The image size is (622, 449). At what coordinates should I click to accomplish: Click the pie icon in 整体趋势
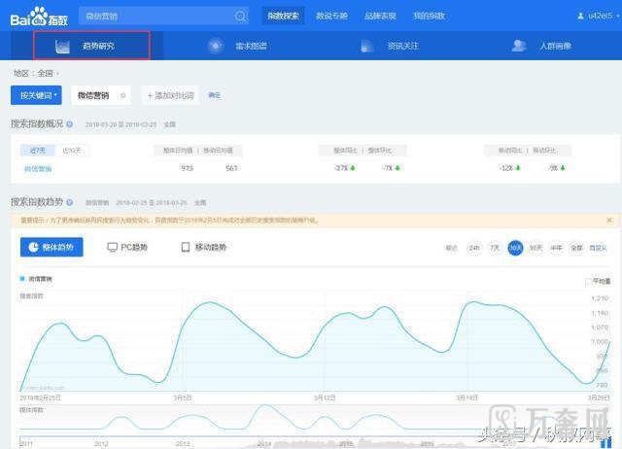pyautogui.click(x=34, y=247)
